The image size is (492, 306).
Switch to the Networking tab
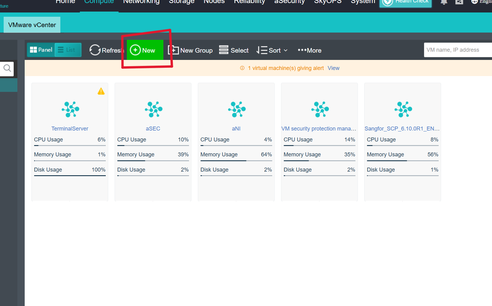click(x=141, y=2)
